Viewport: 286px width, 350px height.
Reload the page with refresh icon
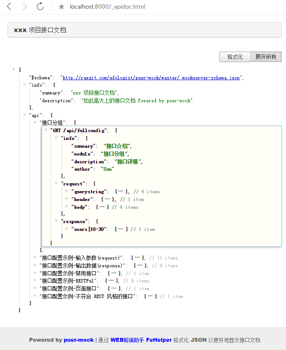[x=40, y=6]
